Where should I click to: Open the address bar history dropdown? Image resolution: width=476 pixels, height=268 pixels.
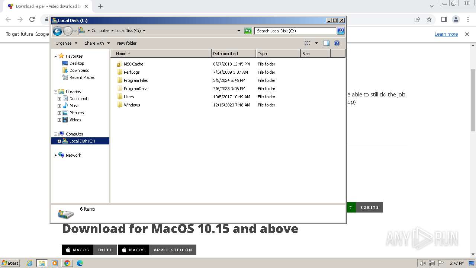pyautogui.click(x=239, y=31)
